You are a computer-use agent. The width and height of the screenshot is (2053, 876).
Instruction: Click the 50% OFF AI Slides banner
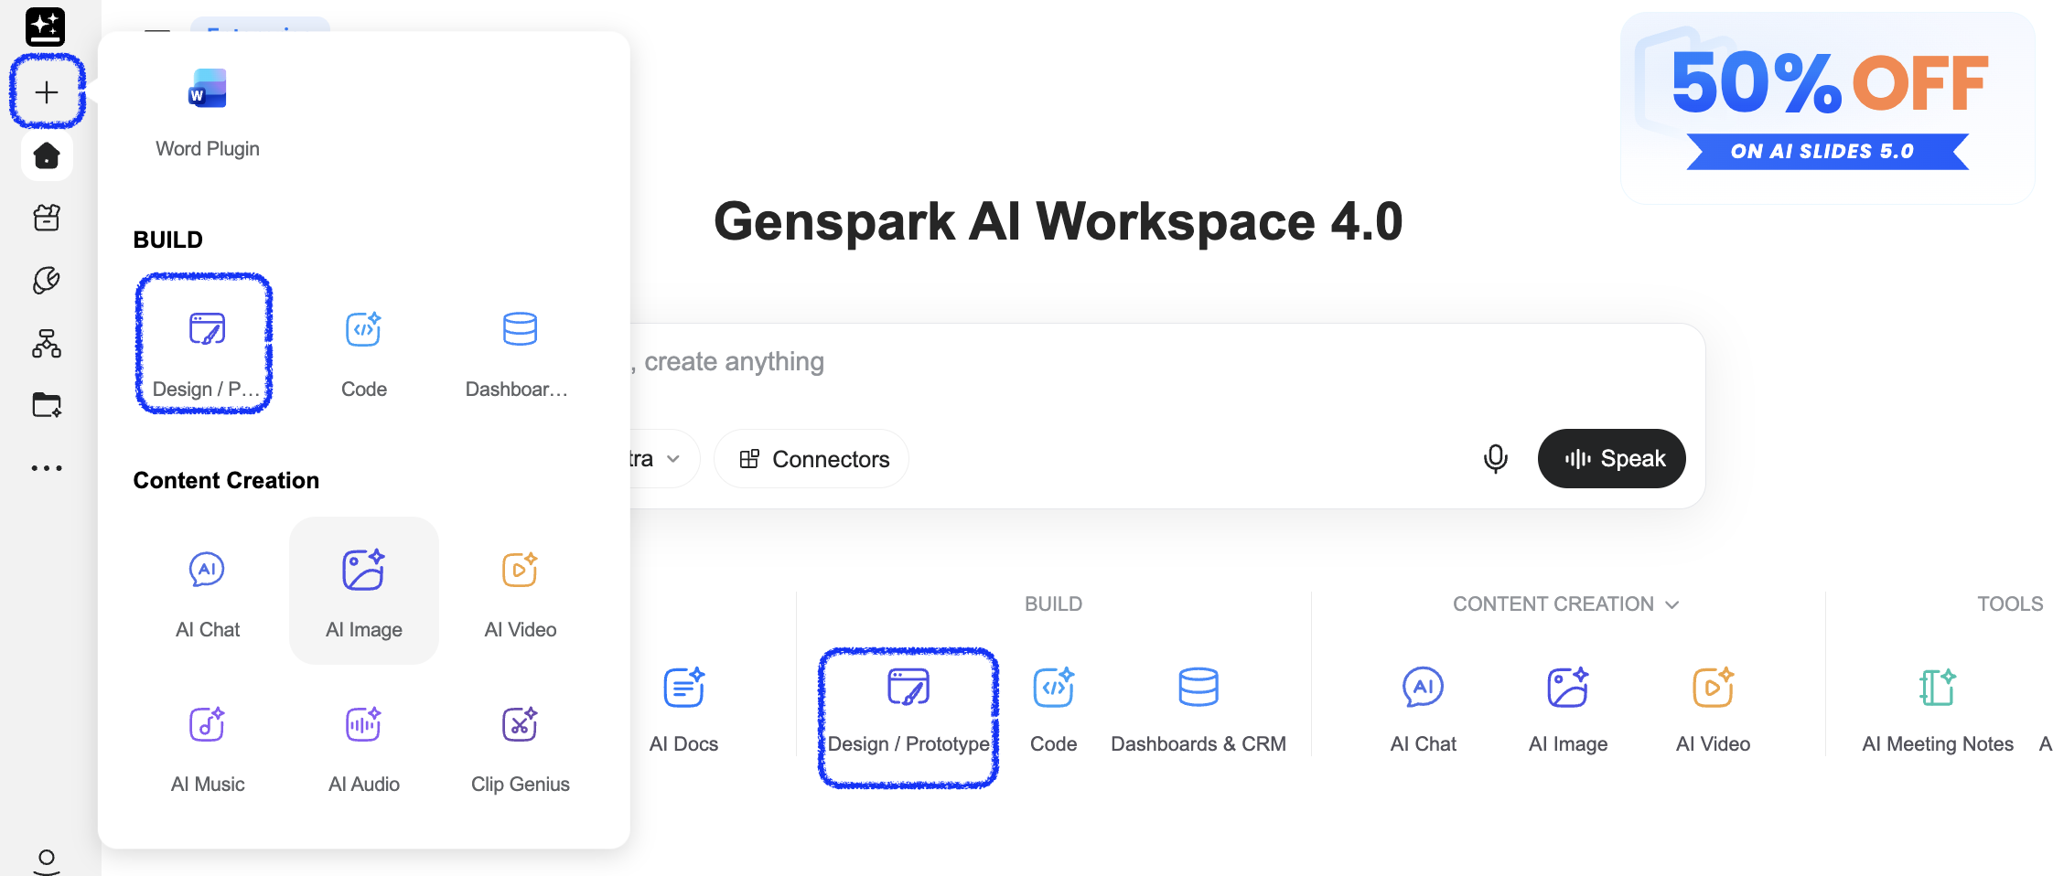tap(1827, 107)
